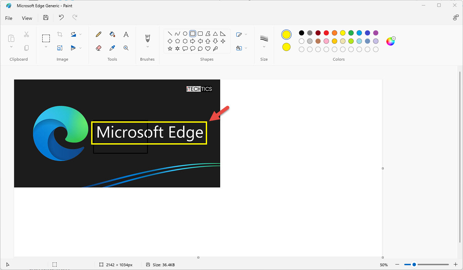
Task: Choose the Right arrow shape
Action: tap(193, 41)
